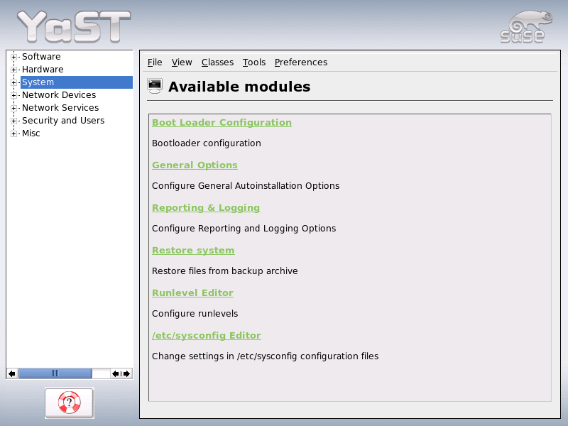This screenshot has width=568, height=426.
Task: Open the Restore system link
Action: 193,251
